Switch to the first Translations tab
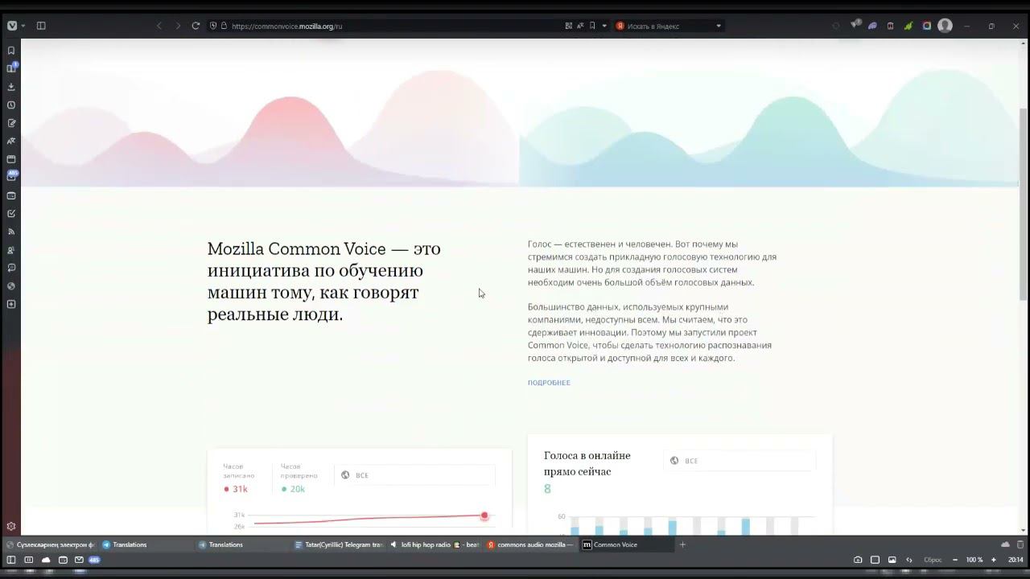Viewport: 1030px width, 579px height. point(145,544)
